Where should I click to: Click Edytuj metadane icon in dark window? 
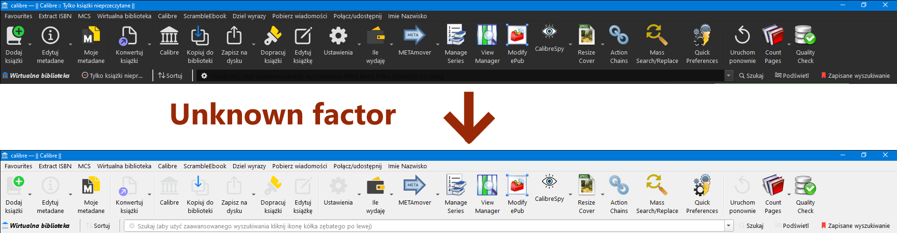(50, 35)
